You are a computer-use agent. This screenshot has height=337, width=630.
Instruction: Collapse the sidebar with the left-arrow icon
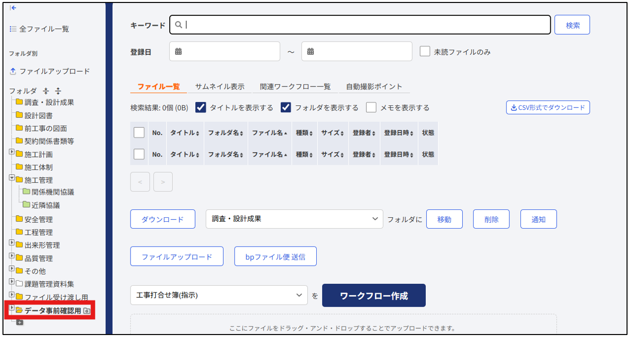point(13,8)
